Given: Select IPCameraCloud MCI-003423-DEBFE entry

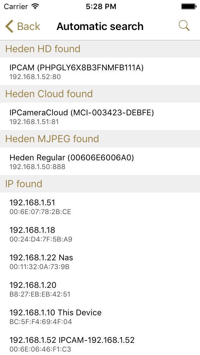Looking at the screenshot, I should (x=100, y=116).
